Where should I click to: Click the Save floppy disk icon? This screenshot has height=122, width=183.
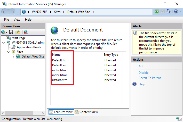pyautogui.click(x=11, y=32)
